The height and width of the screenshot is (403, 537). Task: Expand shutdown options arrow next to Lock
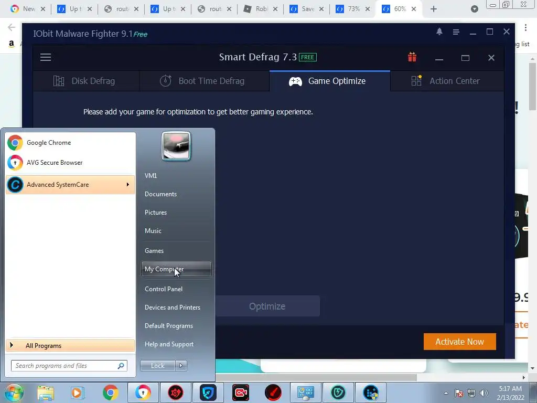pos(181,366)
